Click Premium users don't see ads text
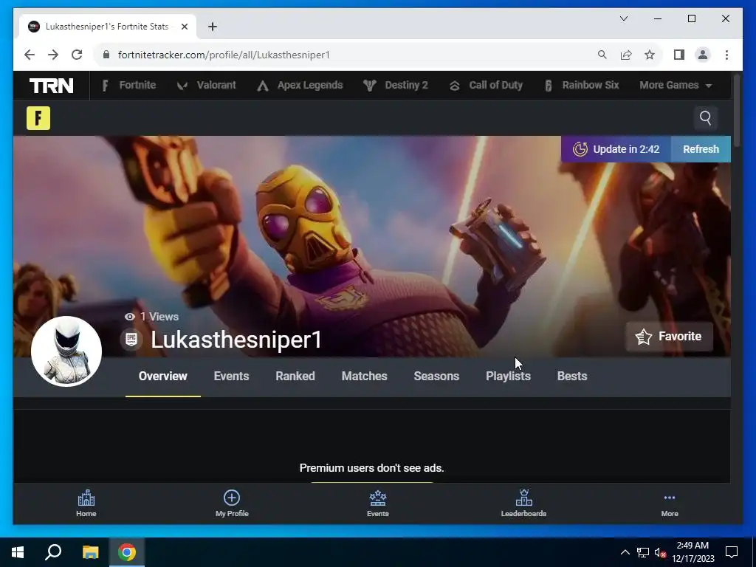 (372, 468)
